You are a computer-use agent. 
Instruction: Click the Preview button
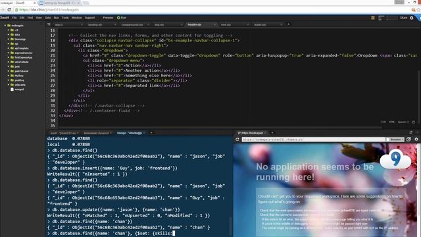tap(108, 18)
